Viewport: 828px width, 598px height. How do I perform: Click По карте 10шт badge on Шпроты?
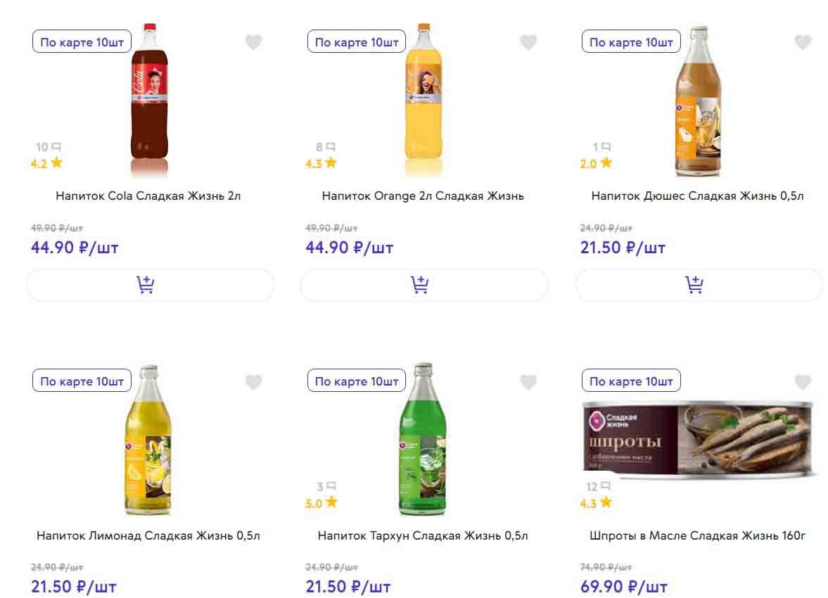click(631, 381)
